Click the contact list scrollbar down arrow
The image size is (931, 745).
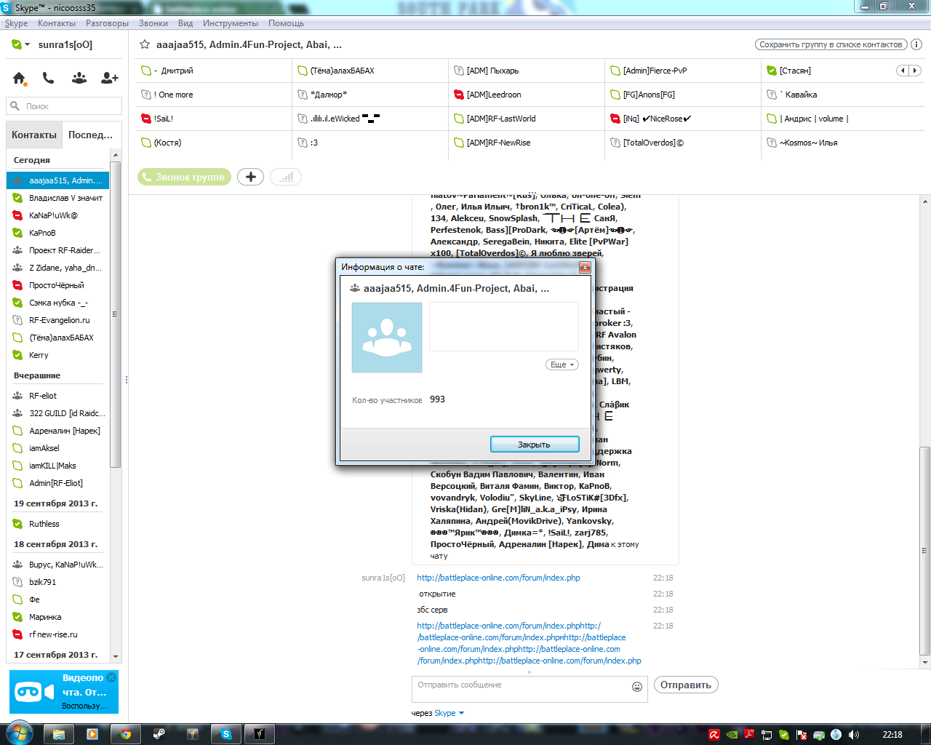(115, 656)
